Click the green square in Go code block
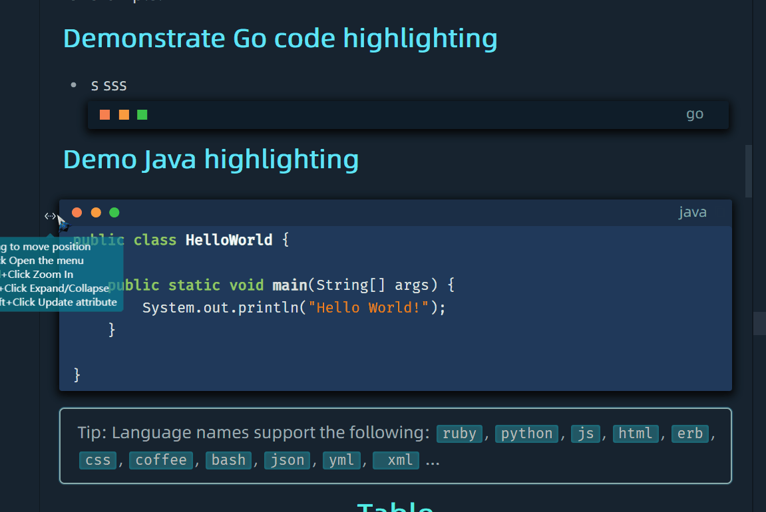766x512 pixels. pos(142,115)
